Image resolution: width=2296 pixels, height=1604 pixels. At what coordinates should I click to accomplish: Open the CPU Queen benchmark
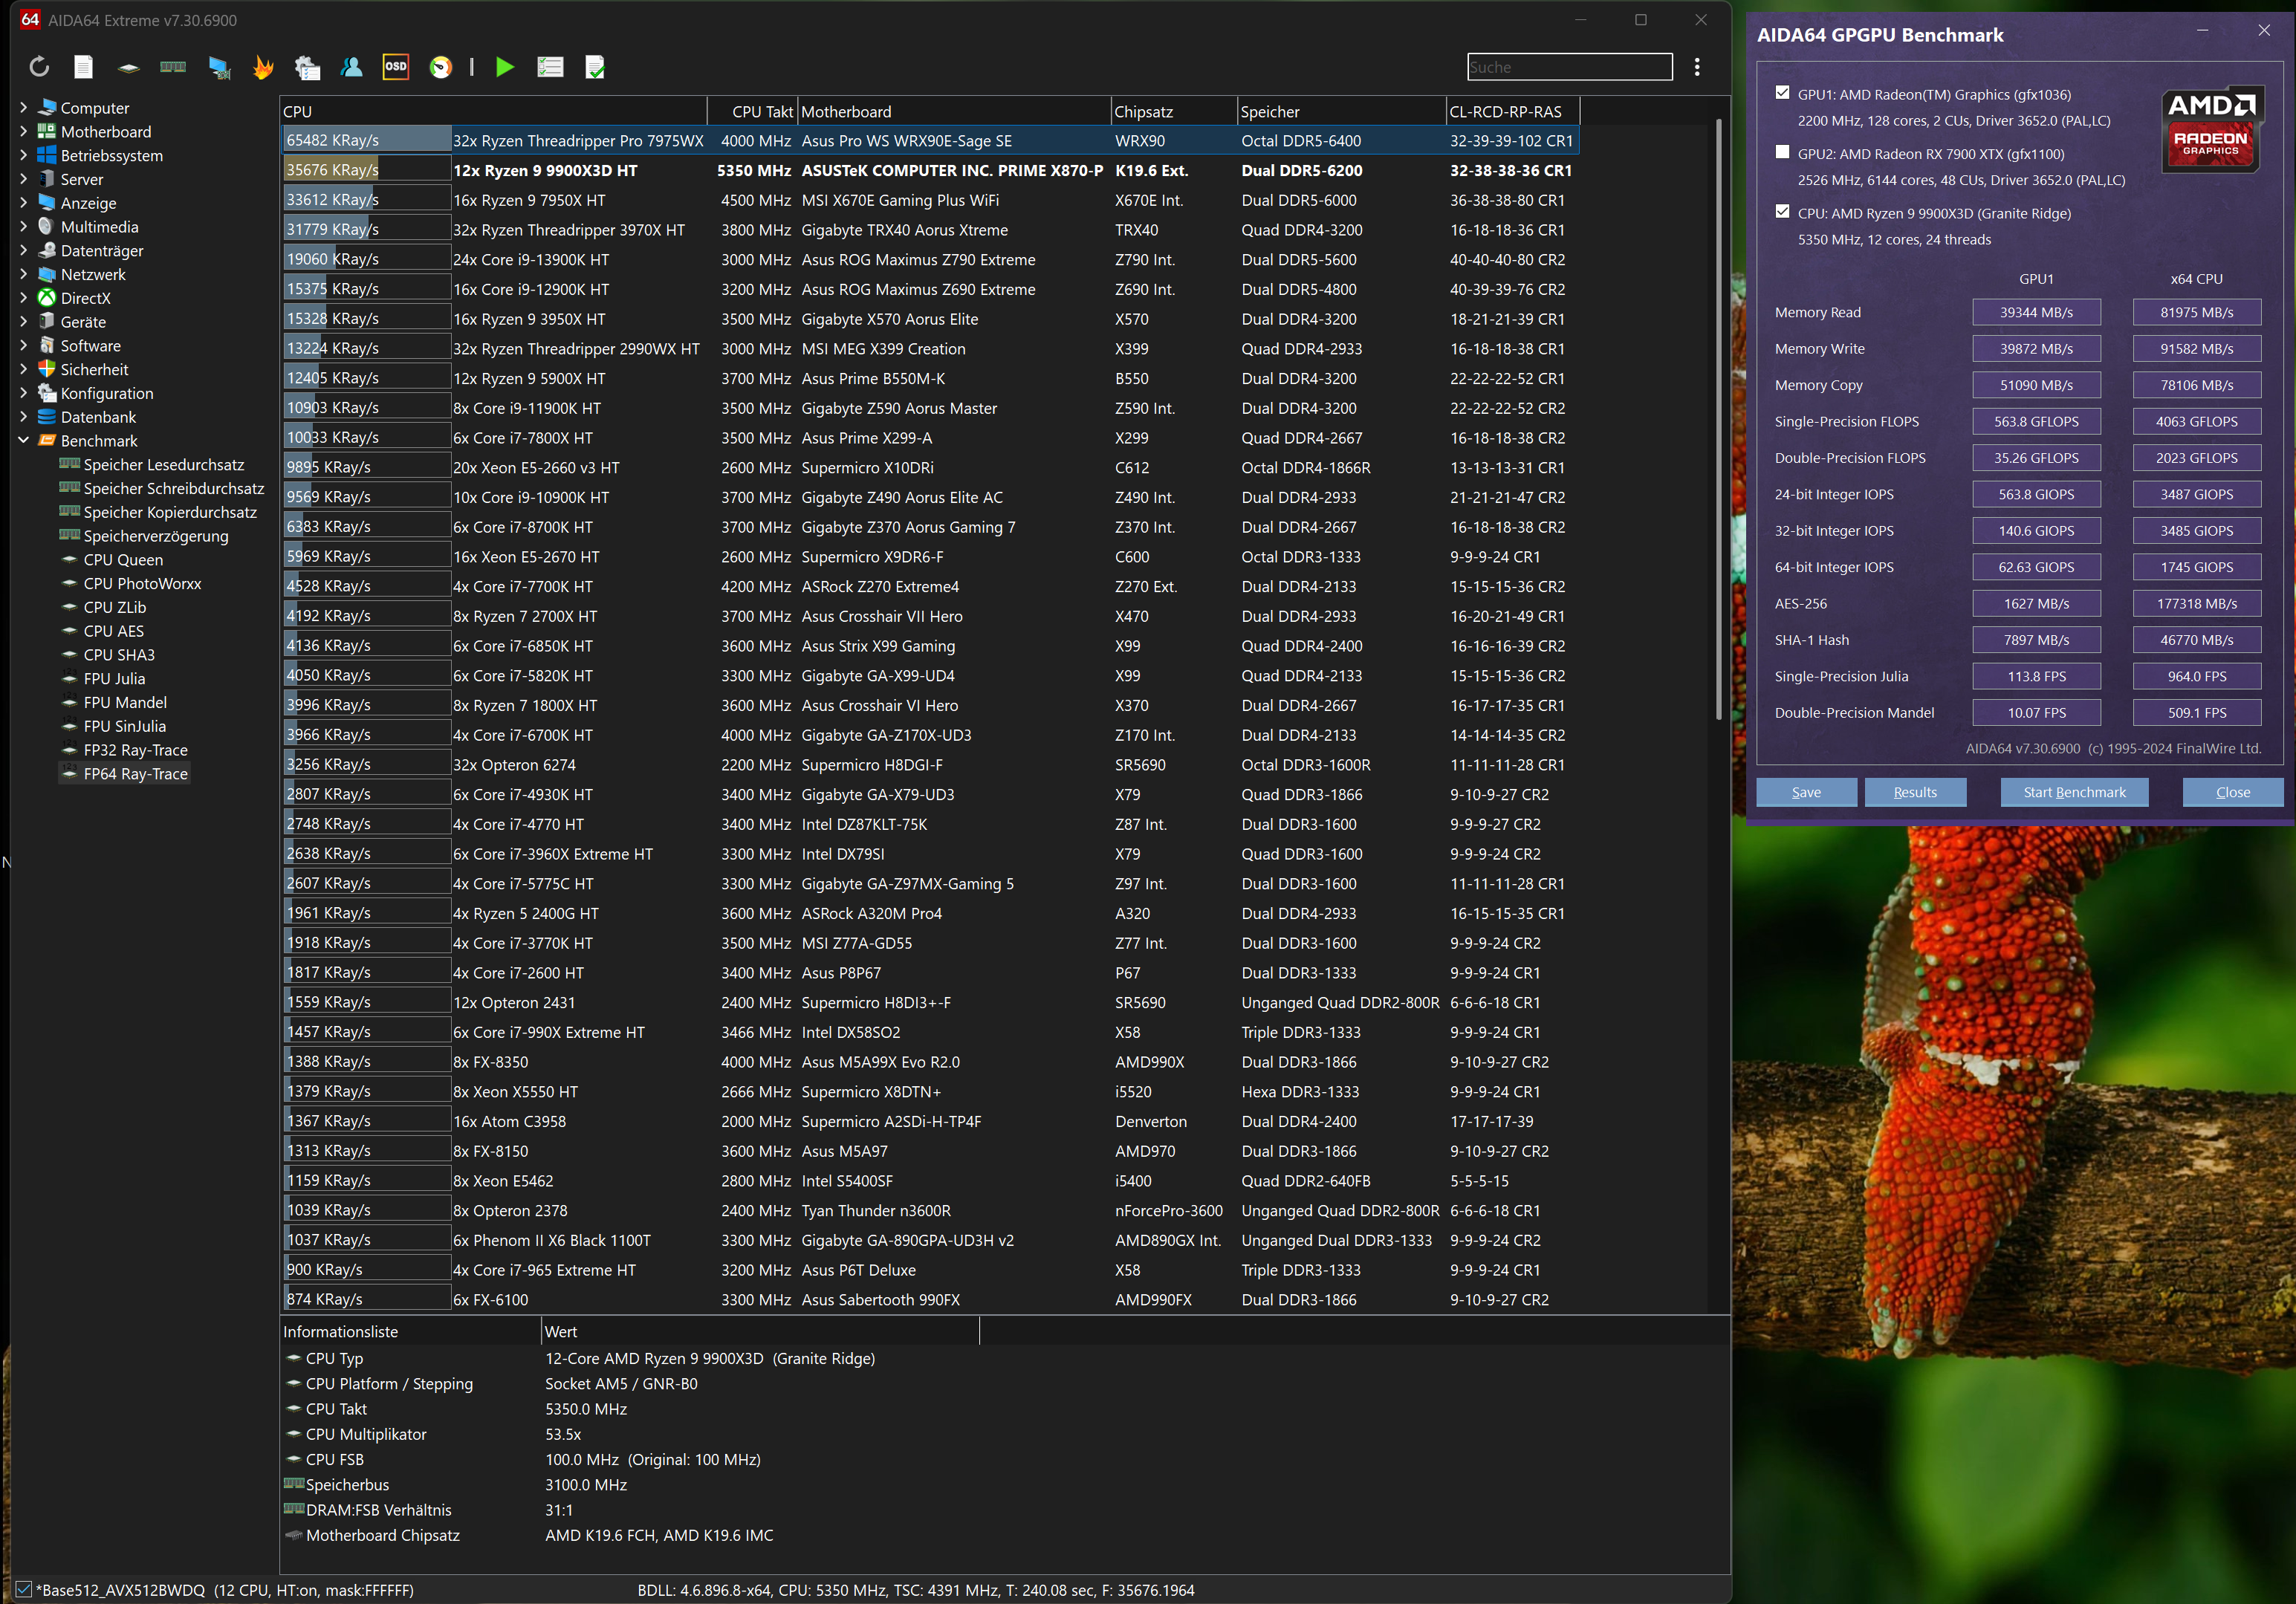123,560
